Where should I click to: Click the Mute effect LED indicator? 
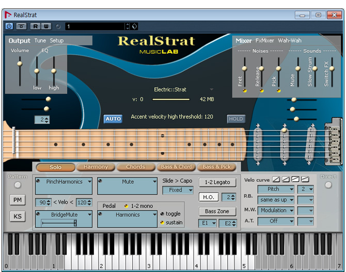coord(100,181)
